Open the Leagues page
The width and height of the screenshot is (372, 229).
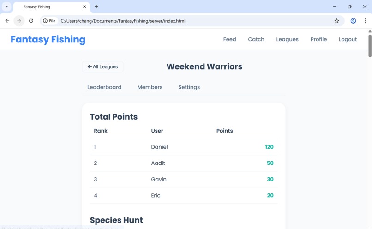[287, 39]
